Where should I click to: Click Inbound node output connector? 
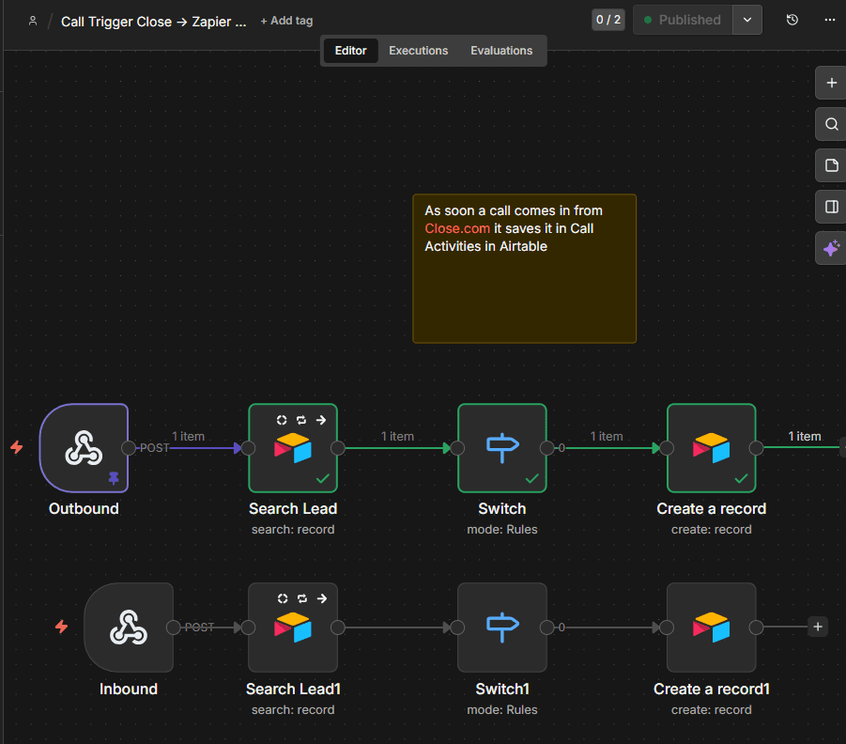click(173, 628)
